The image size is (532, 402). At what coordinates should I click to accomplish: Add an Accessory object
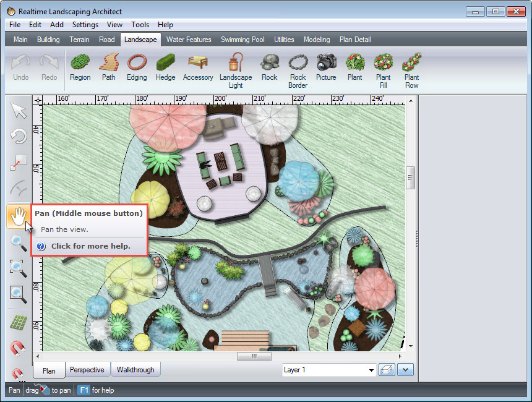click(x=198, y=67)
